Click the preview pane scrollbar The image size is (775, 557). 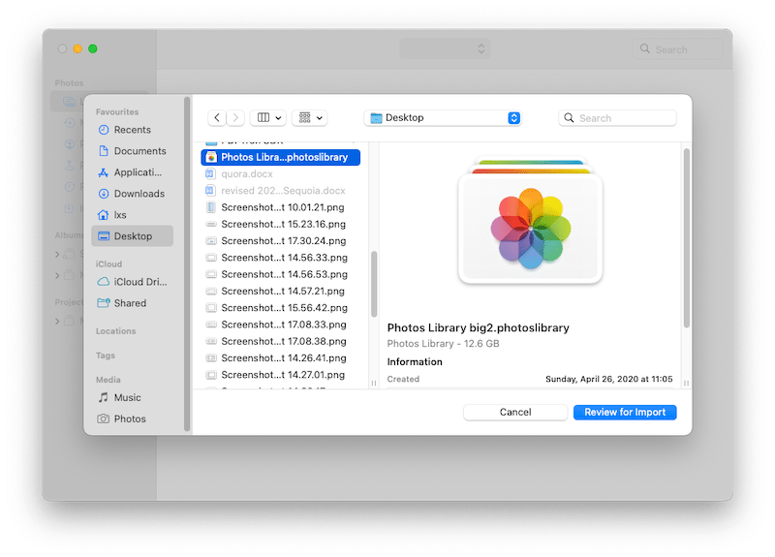click(x=686, y=237)
